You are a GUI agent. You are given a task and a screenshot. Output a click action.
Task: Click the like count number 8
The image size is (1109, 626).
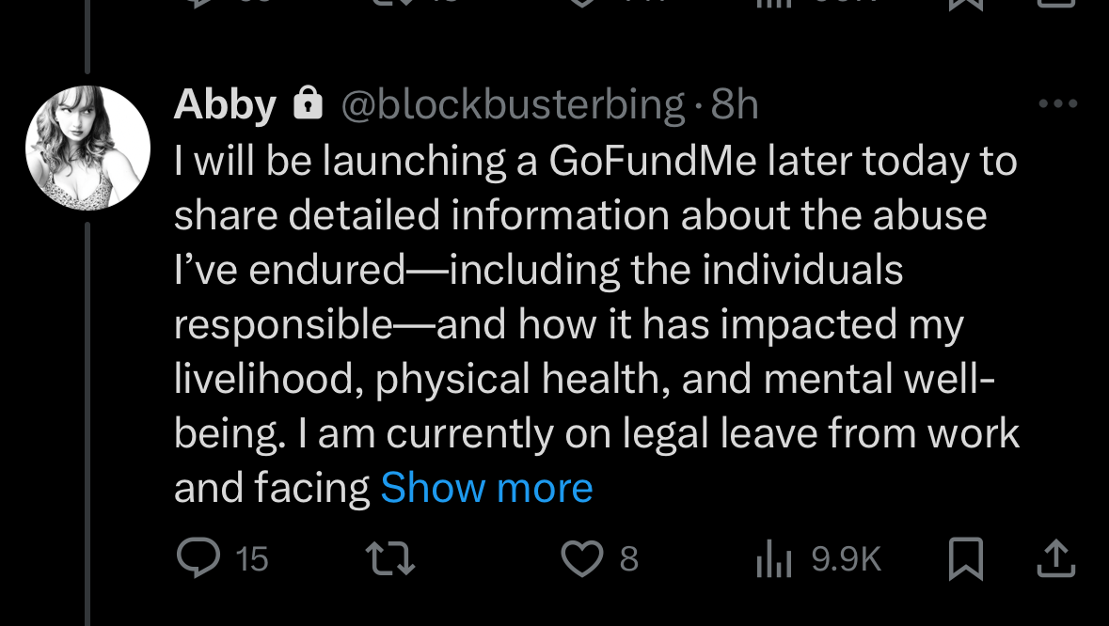pyautogui.click(x=628, y=559)
